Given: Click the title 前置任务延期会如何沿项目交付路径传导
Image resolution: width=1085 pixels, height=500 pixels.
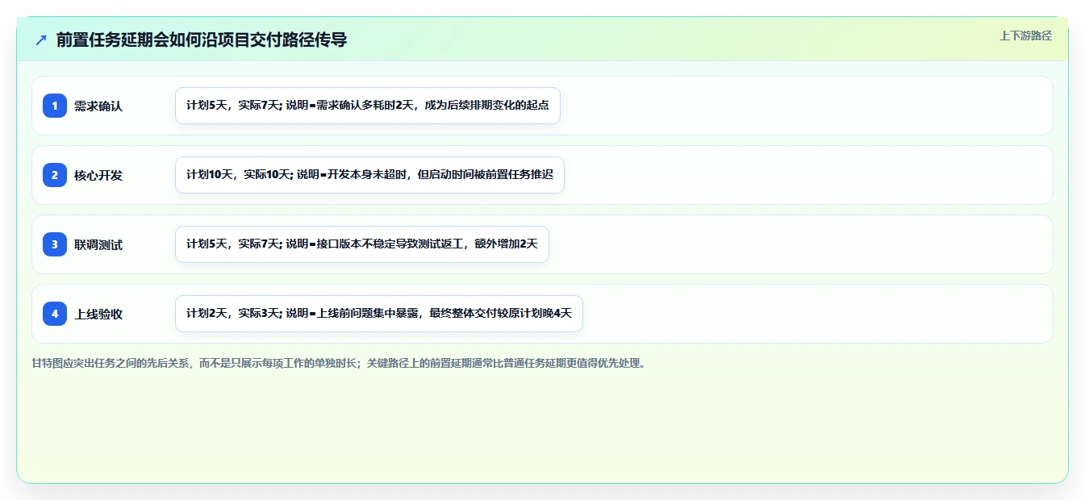Looking at the screenshot, I should (202, 40).
